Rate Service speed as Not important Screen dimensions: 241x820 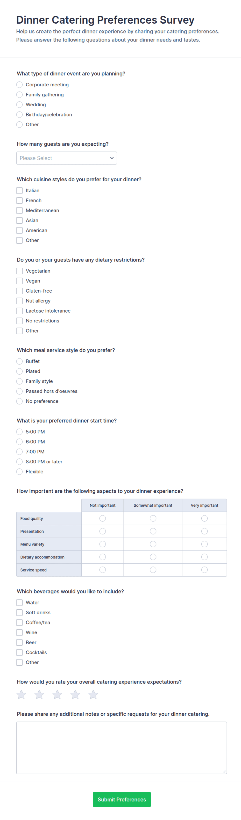pyautogui.click(x=102, y=569)
